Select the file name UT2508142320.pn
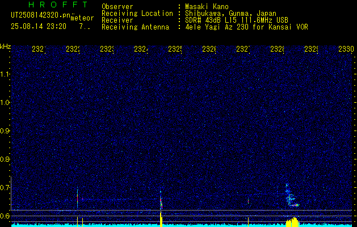357x227 pixels. click(41, 15)
